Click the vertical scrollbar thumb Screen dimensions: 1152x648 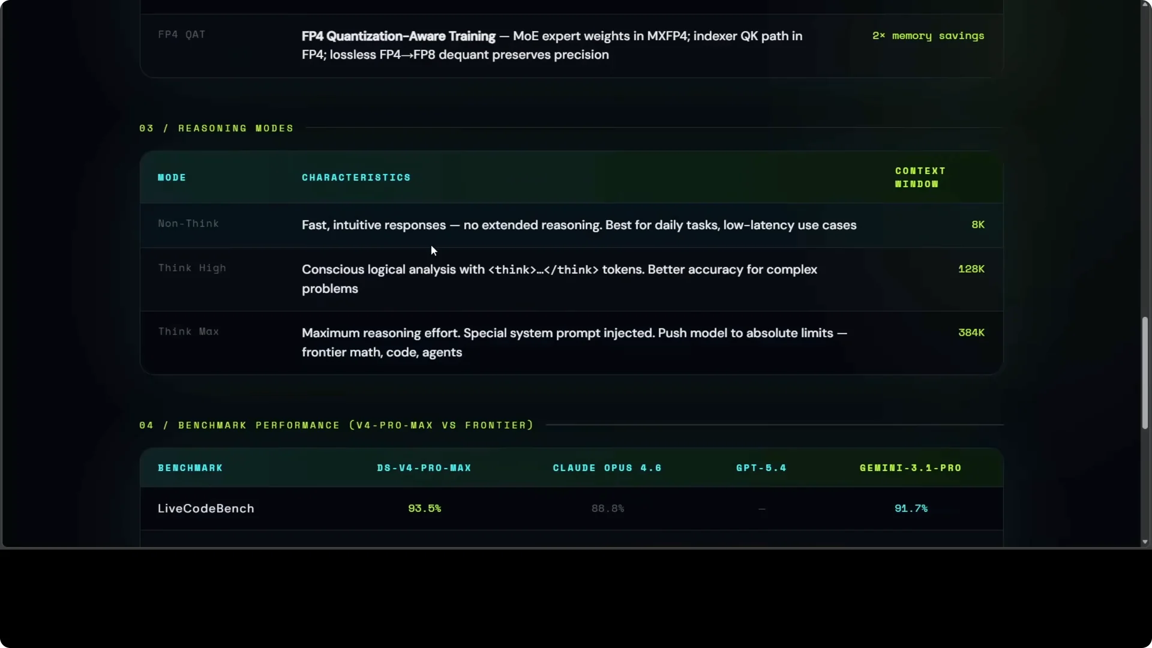click(x=1145, y=373)
